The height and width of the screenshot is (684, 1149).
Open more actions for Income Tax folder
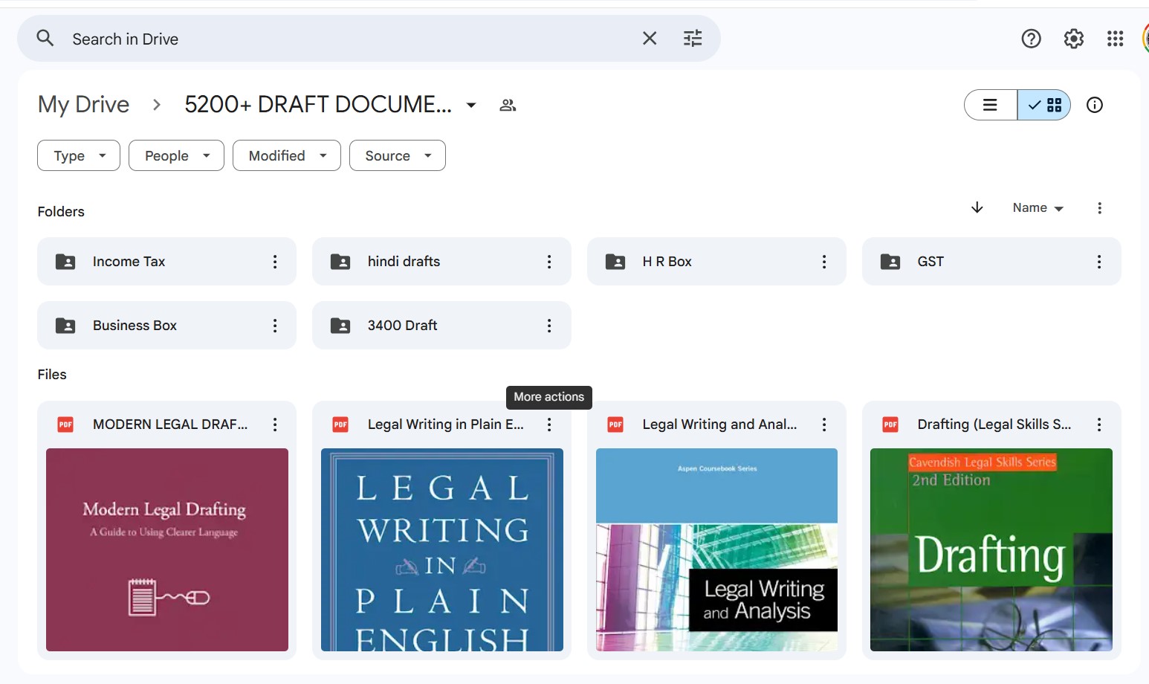(x=275, y=262)
